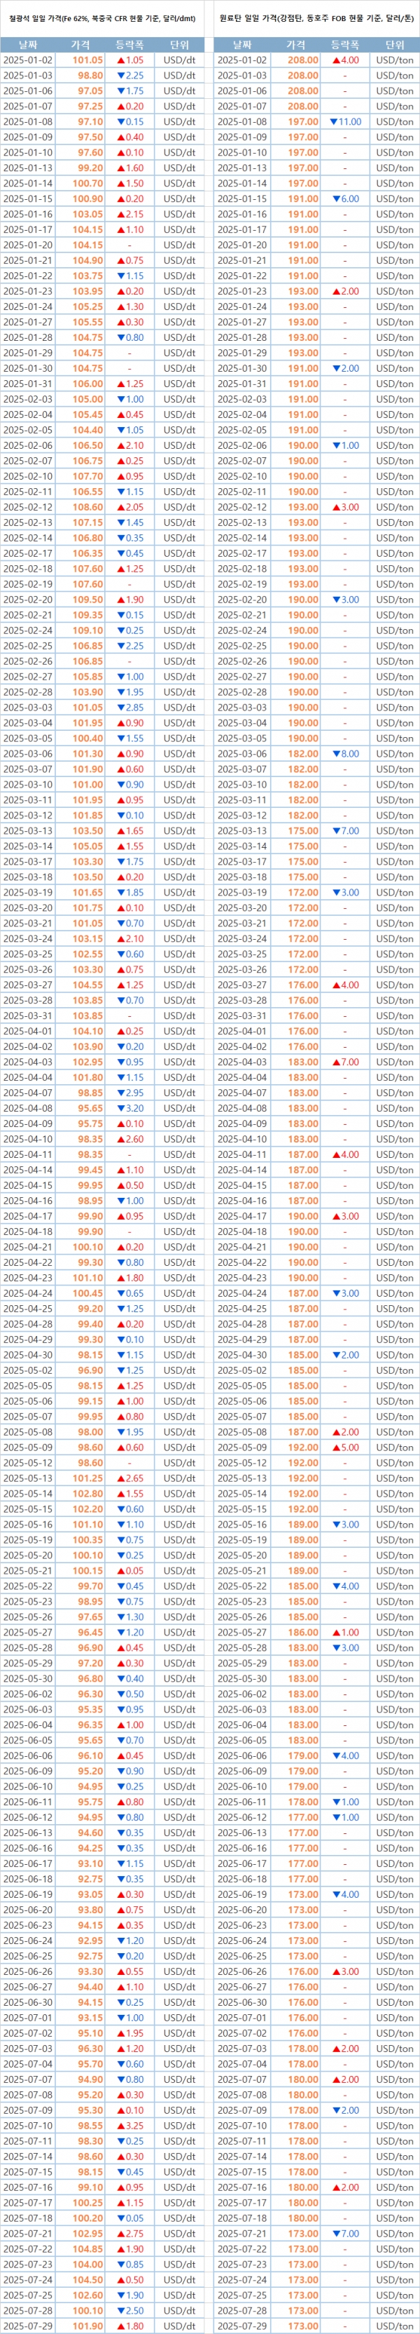Click the blue down arrow 2.25 on the iron ore 2025-01-03 row

pos(129,75)
